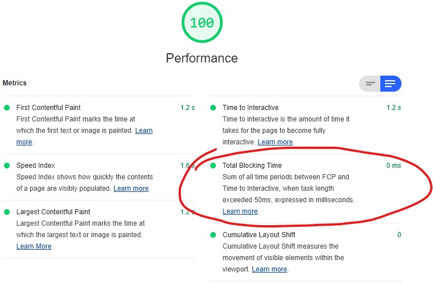
Task: Open Learn more link for Total Blocking Time
Action: tap(240, 211)
